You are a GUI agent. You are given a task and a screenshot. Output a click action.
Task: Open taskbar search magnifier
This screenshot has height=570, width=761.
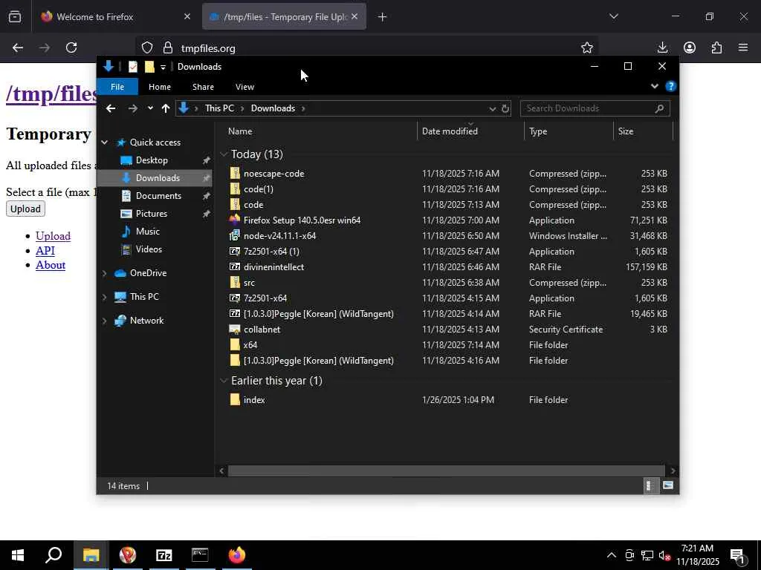click(54, 555)
